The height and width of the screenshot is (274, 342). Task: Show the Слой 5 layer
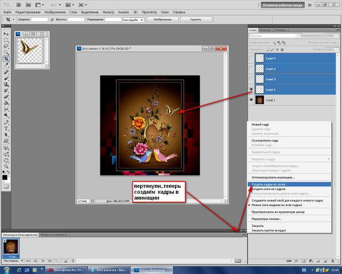(251, 58)
